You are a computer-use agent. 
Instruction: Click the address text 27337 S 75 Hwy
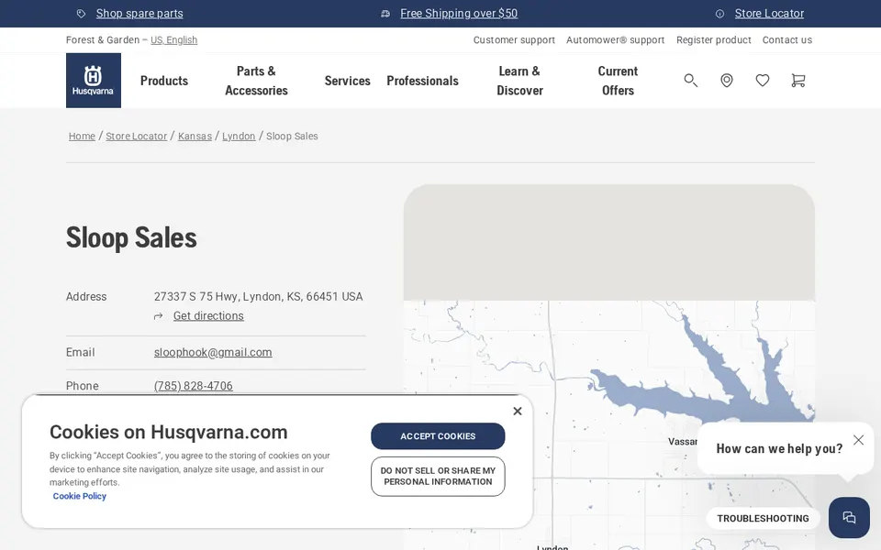pyautogui.click(x=195, y=296)
